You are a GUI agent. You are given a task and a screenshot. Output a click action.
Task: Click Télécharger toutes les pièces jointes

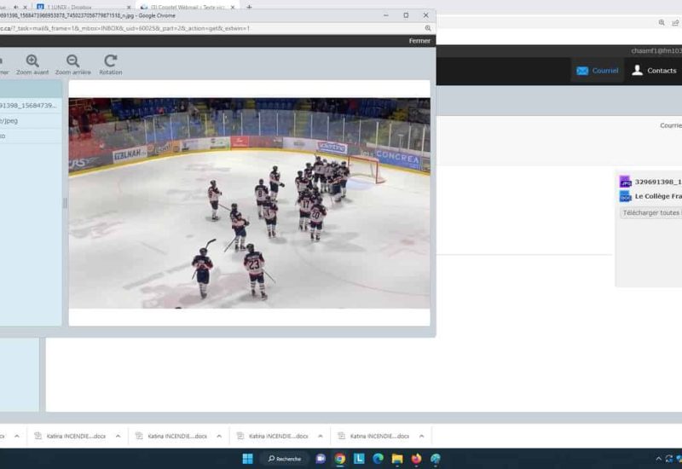[x=652, y=212]
